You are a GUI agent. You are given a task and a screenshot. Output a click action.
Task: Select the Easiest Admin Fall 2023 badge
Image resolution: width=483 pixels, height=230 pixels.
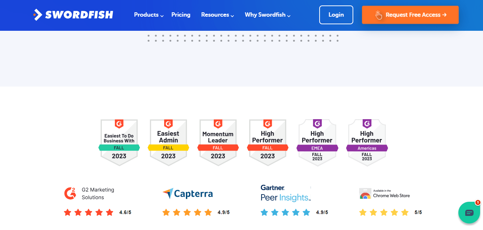(x=168, y=142)
